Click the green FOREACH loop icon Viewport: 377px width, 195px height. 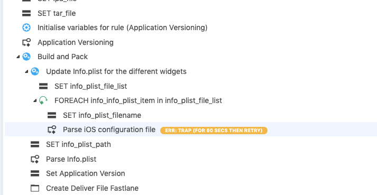[43, 100]
